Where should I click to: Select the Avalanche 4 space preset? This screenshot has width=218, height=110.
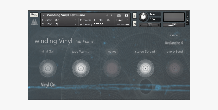tap(174, 43)
